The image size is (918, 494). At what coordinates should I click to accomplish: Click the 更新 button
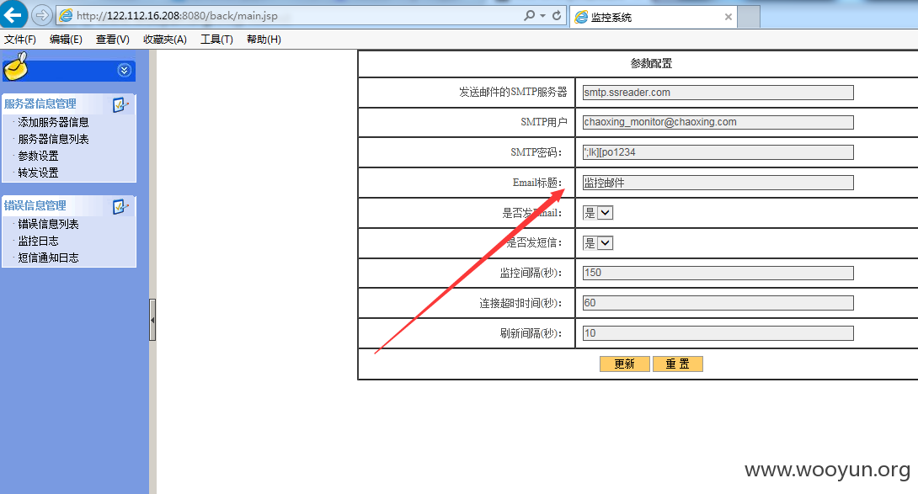[625, 364]
